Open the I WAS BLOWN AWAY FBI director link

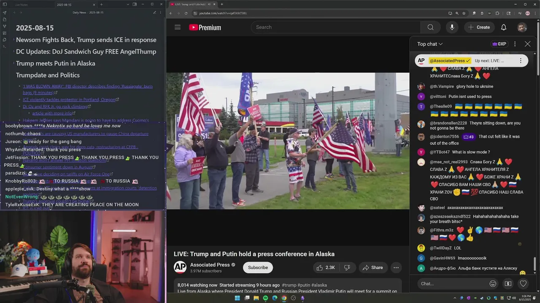coord(88,89)
